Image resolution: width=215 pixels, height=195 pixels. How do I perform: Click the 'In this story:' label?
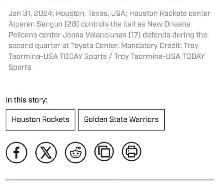click(27, 100)
